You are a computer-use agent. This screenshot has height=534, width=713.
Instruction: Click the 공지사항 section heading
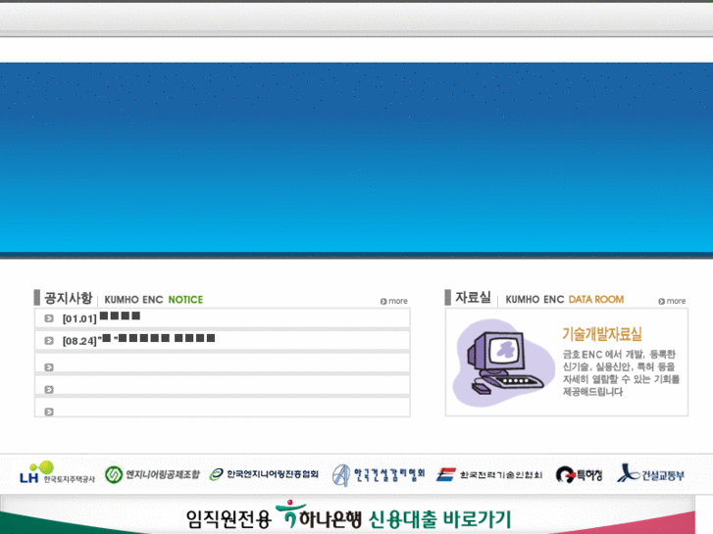point(69,298)
